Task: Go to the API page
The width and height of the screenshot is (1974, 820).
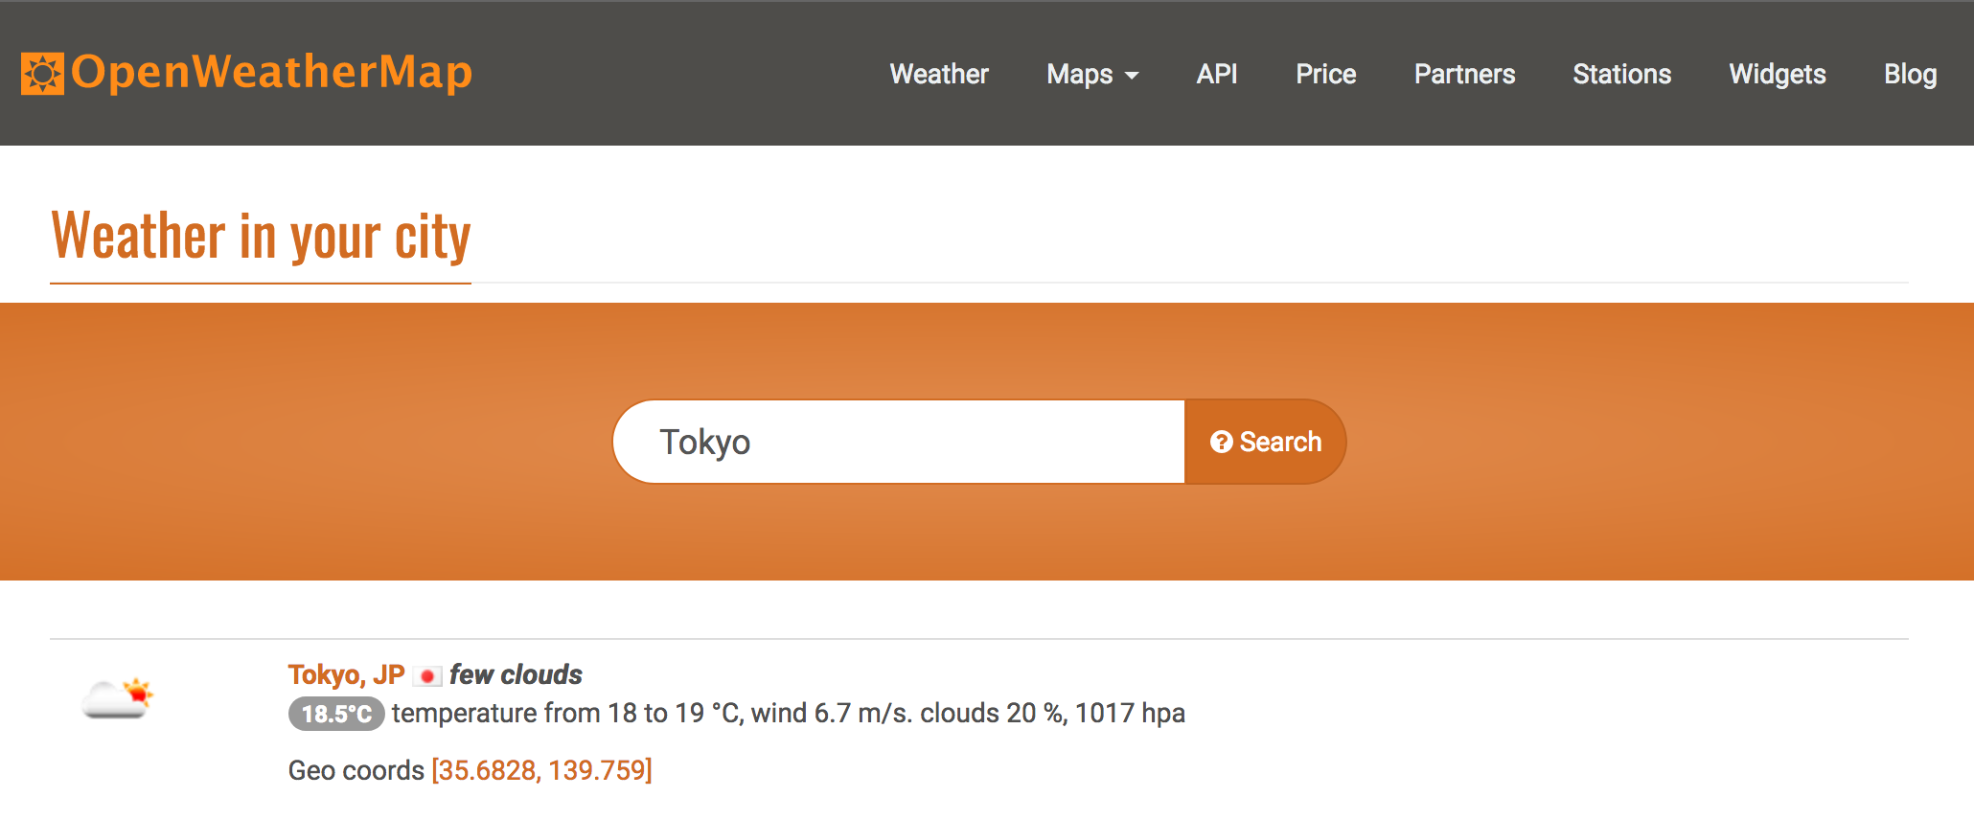Action: pyautogui.click(x=1217, y=74)
